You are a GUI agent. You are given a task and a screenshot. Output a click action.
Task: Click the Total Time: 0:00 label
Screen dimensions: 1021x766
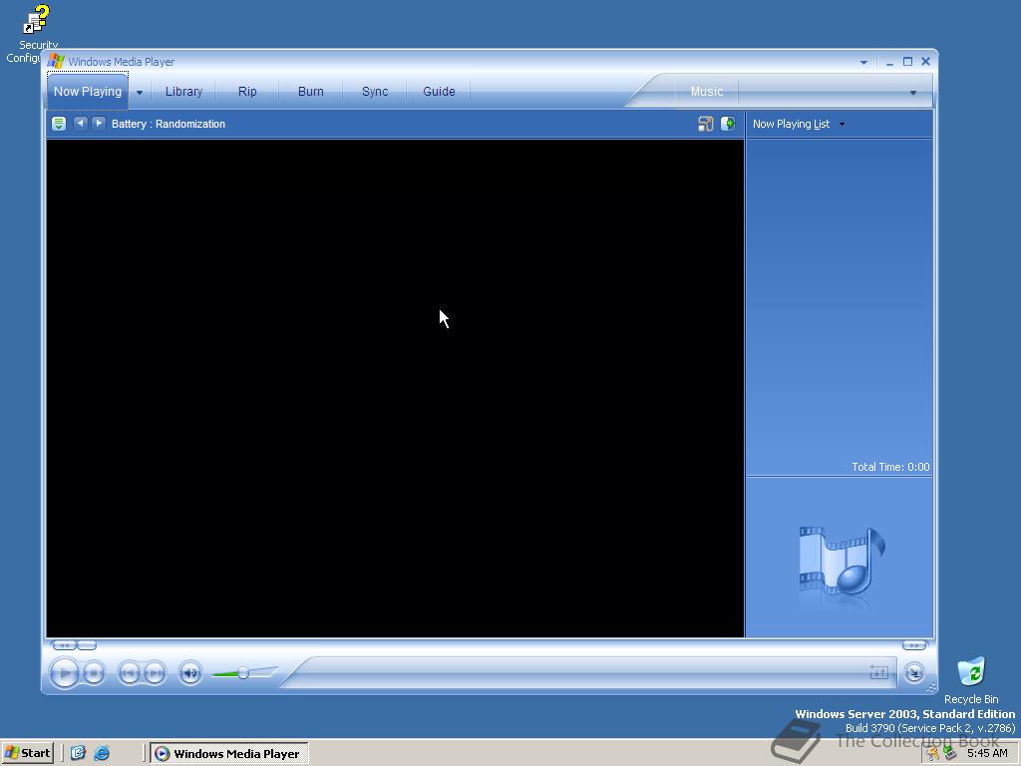coord(890,467)
